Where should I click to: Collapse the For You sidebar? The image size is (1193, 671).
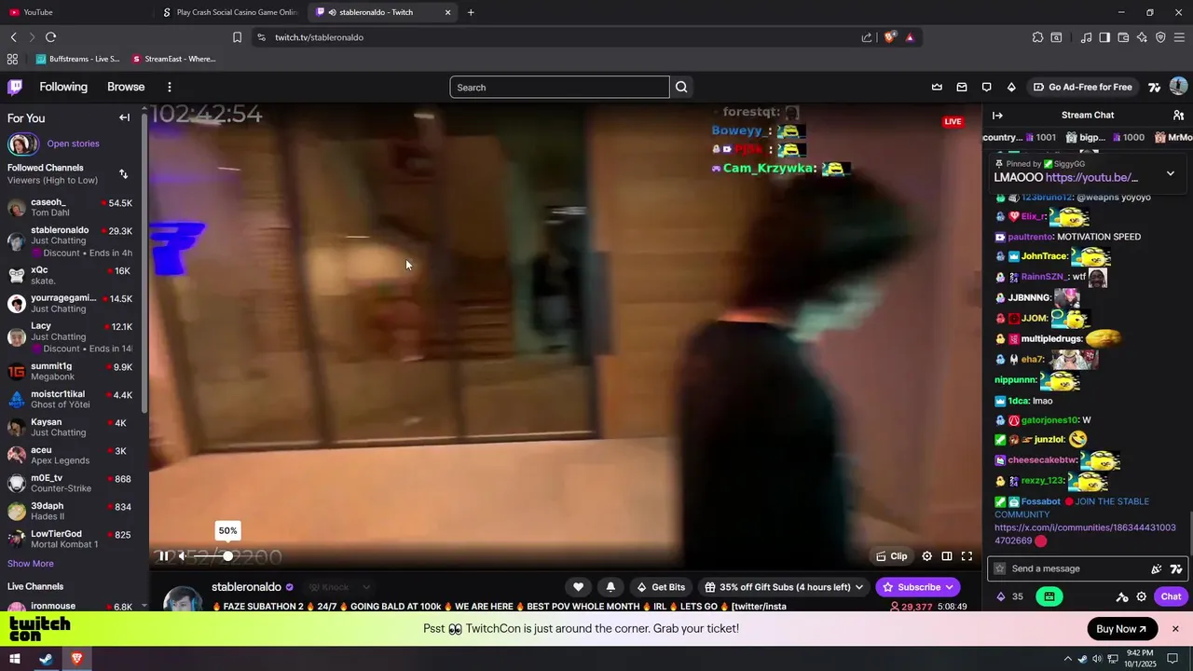coord(124,117)
